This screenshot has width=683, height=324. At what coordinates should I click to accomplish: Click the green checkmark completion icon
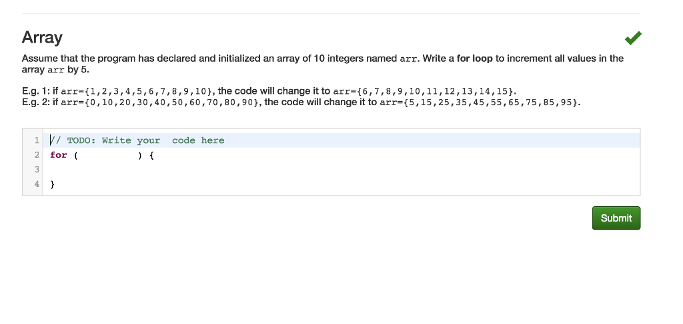coord(633,38)
